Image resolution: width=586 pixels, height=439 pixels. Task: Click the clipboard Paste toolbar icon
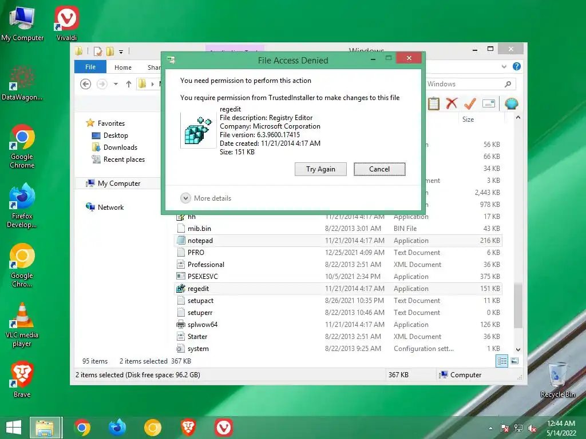tap(434, 103)
